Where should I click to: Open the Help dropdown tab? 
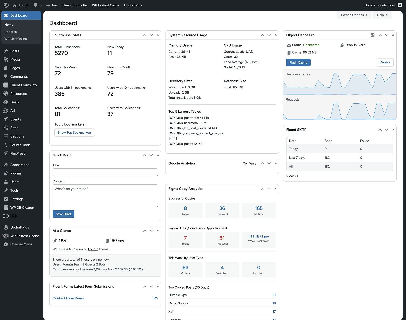pyautogui.click(x=382, y=15)
